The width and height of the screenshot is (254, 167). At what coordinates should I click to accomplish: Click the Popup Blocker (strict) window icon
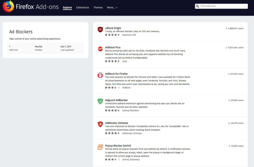pyautogui.click(x=100, y=147)
